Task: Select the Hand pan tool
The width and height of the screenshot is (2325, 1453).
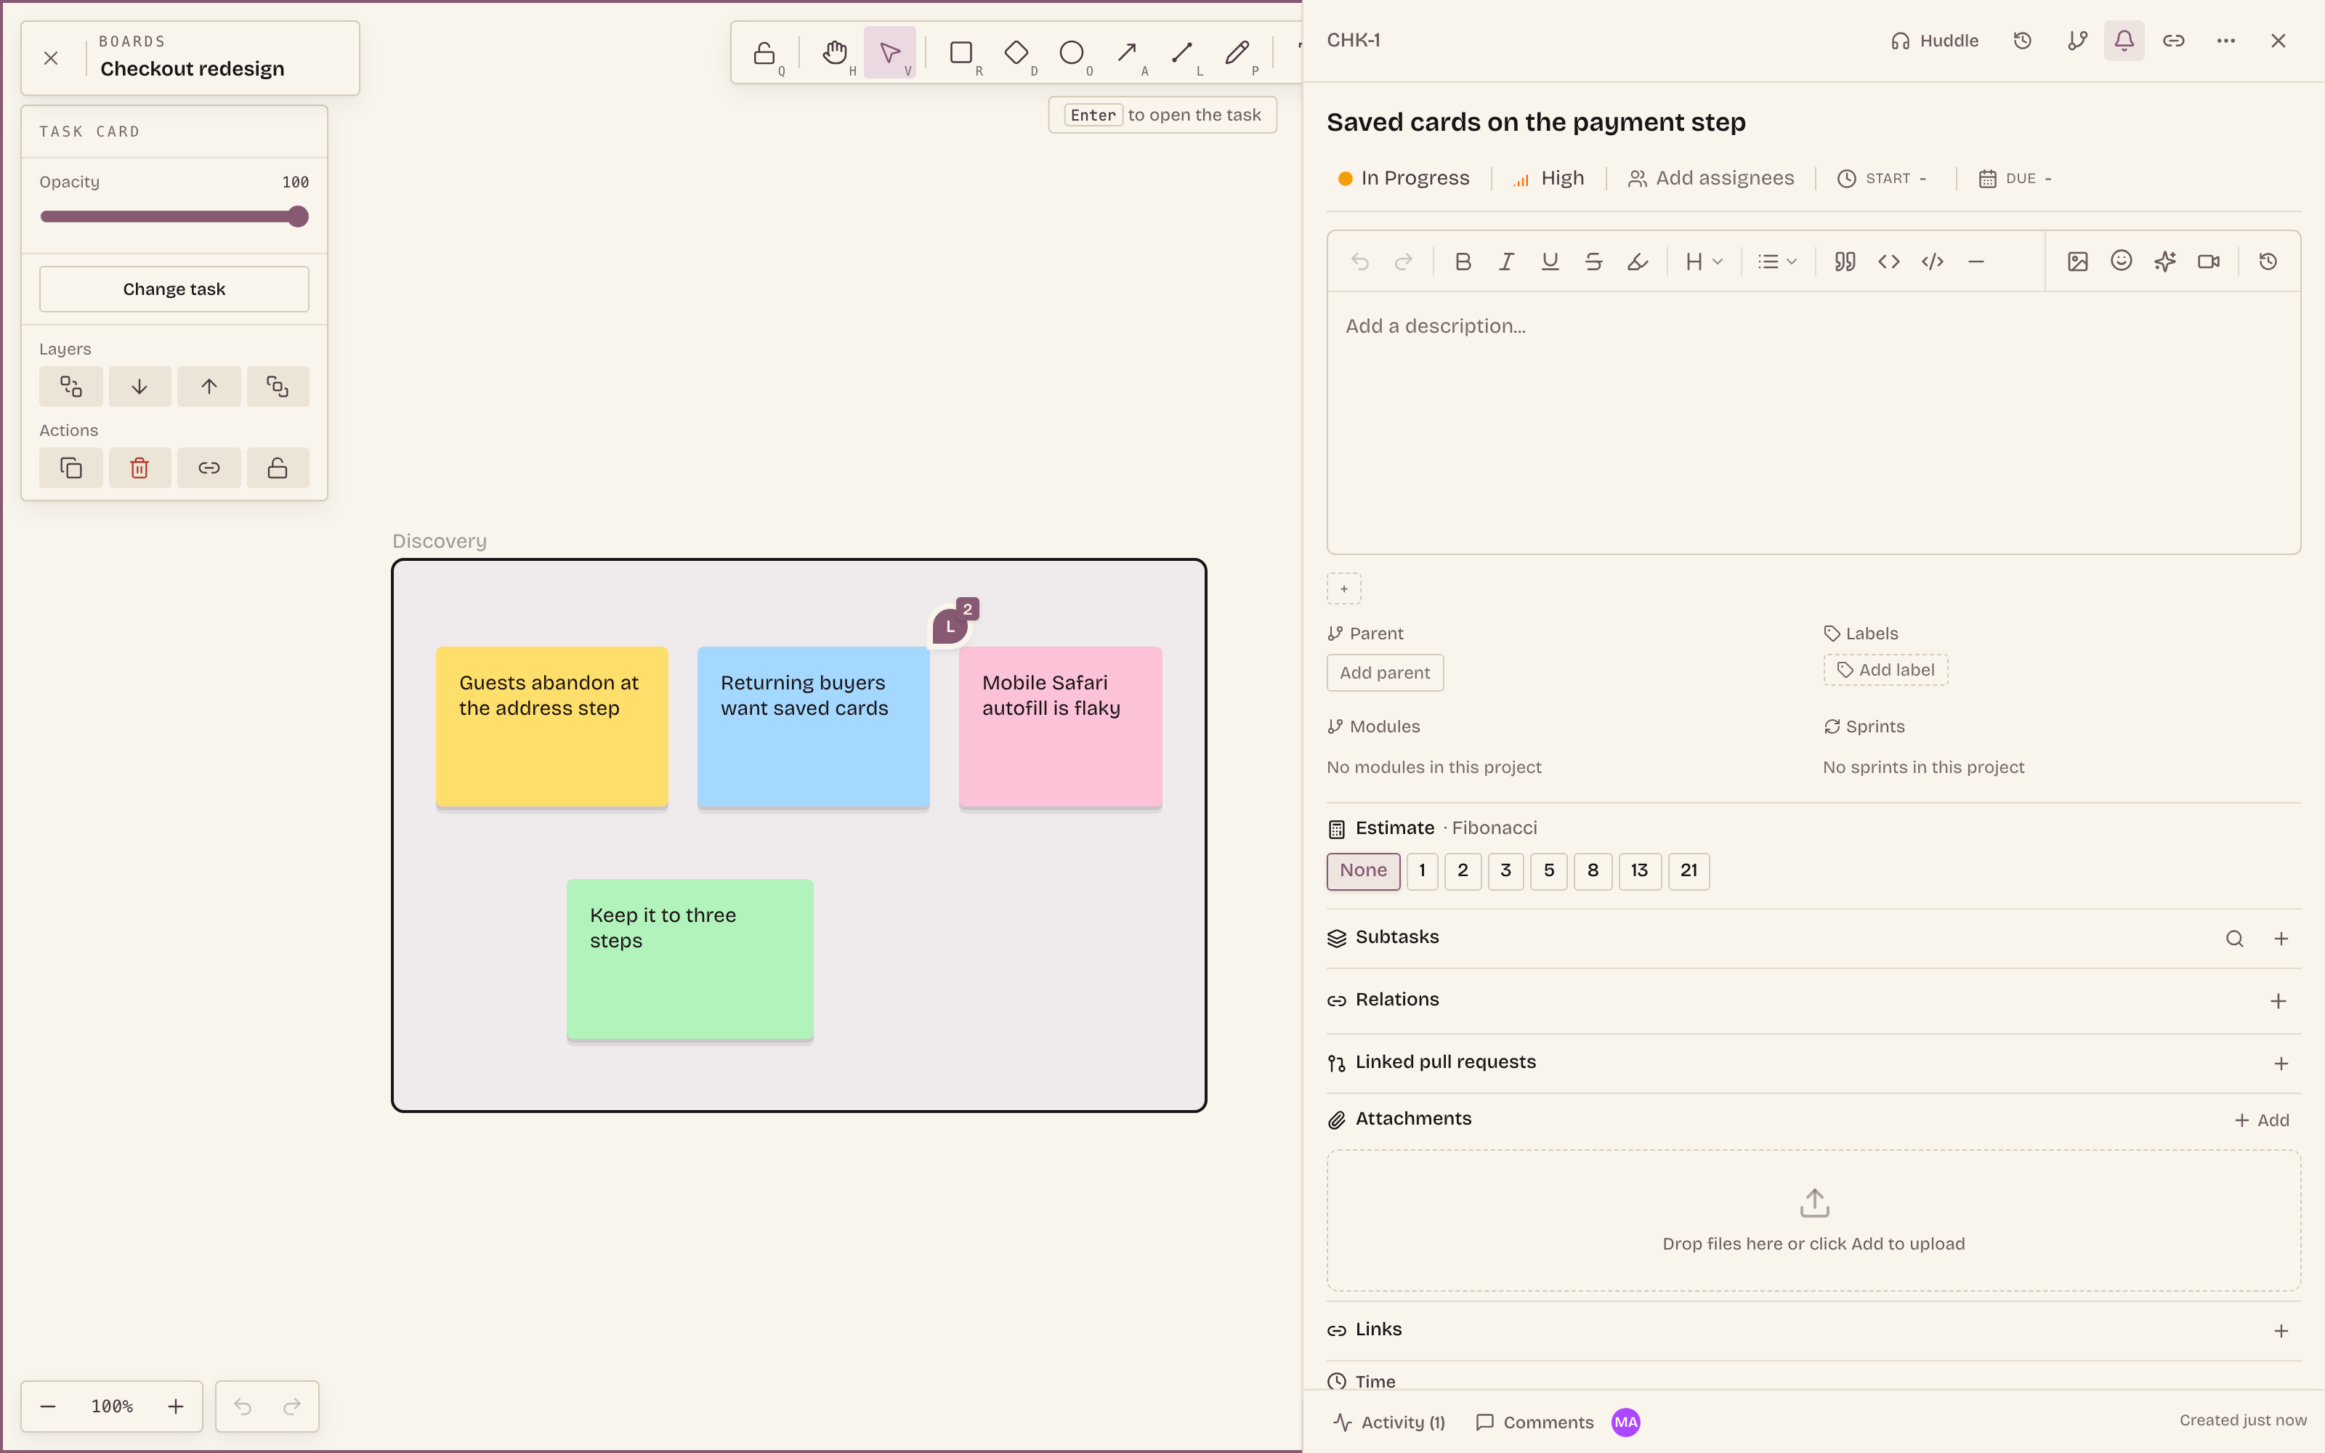Action: tap(834, 53)
